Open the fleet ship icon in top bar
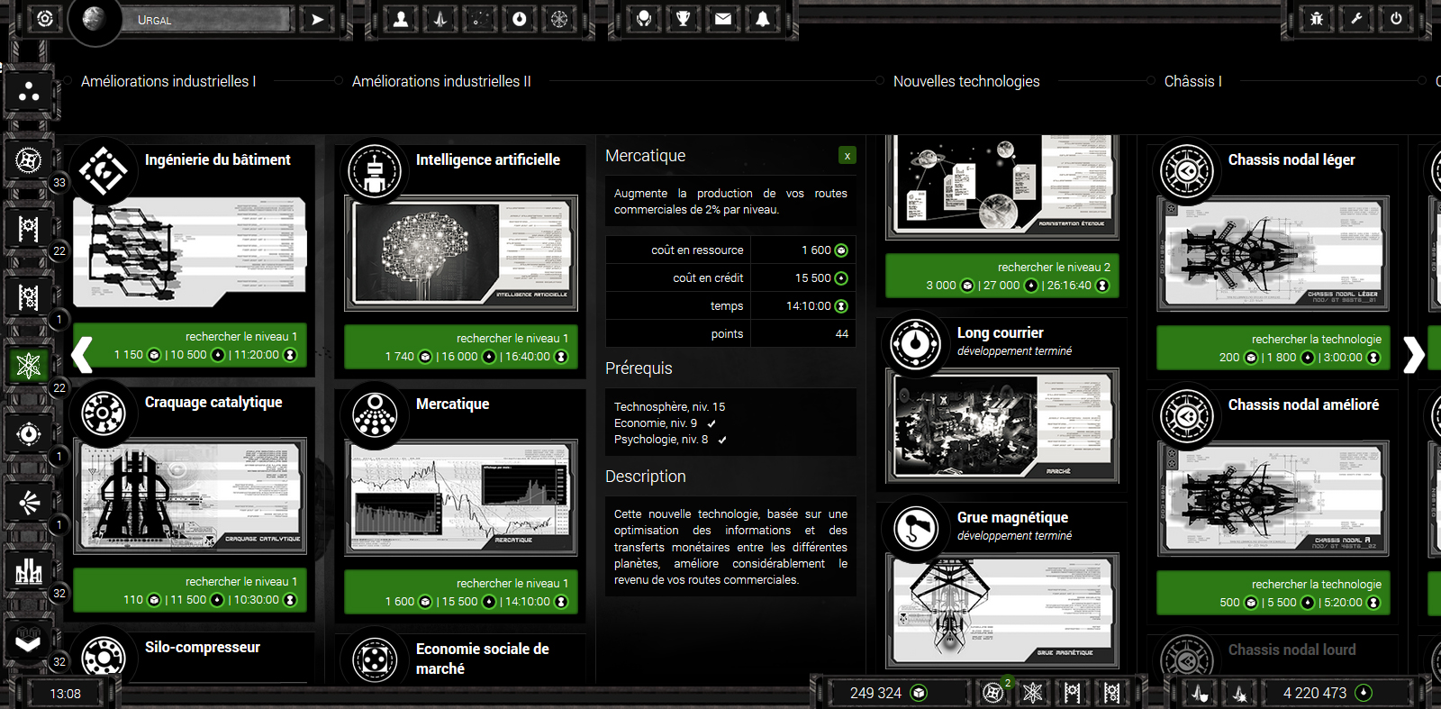 click(440, 19)
